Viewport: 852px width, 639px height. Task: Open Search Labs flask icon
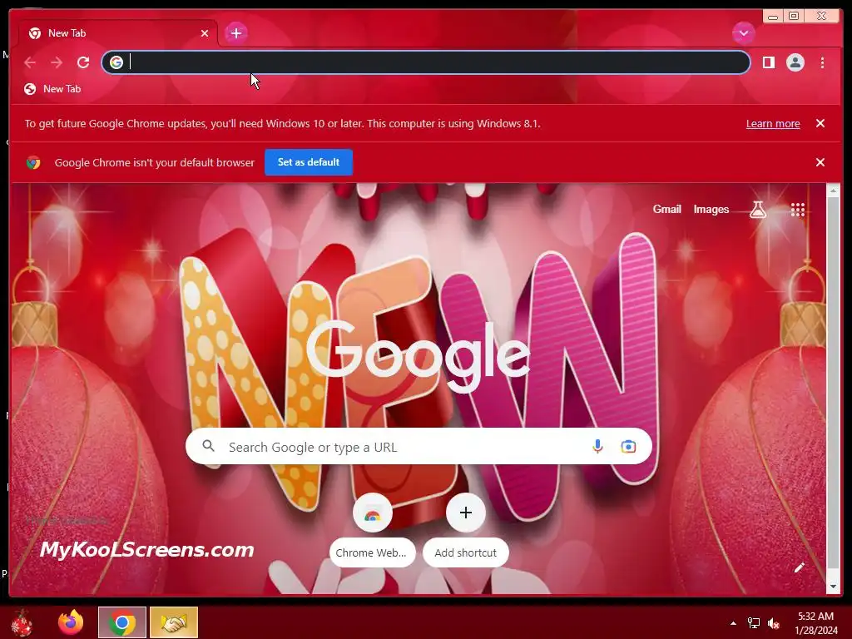(757, 209)
